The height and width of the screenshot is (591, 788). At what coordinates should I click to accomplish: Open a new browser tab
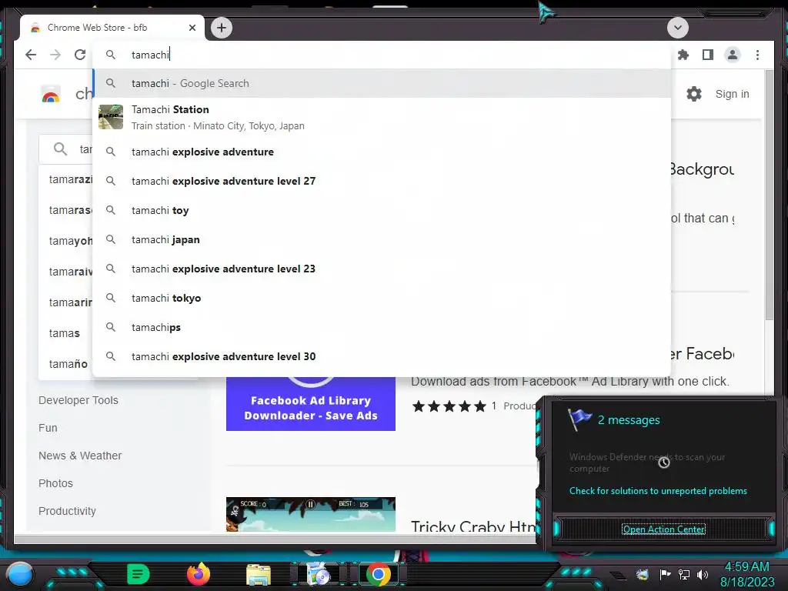[222, 28]
